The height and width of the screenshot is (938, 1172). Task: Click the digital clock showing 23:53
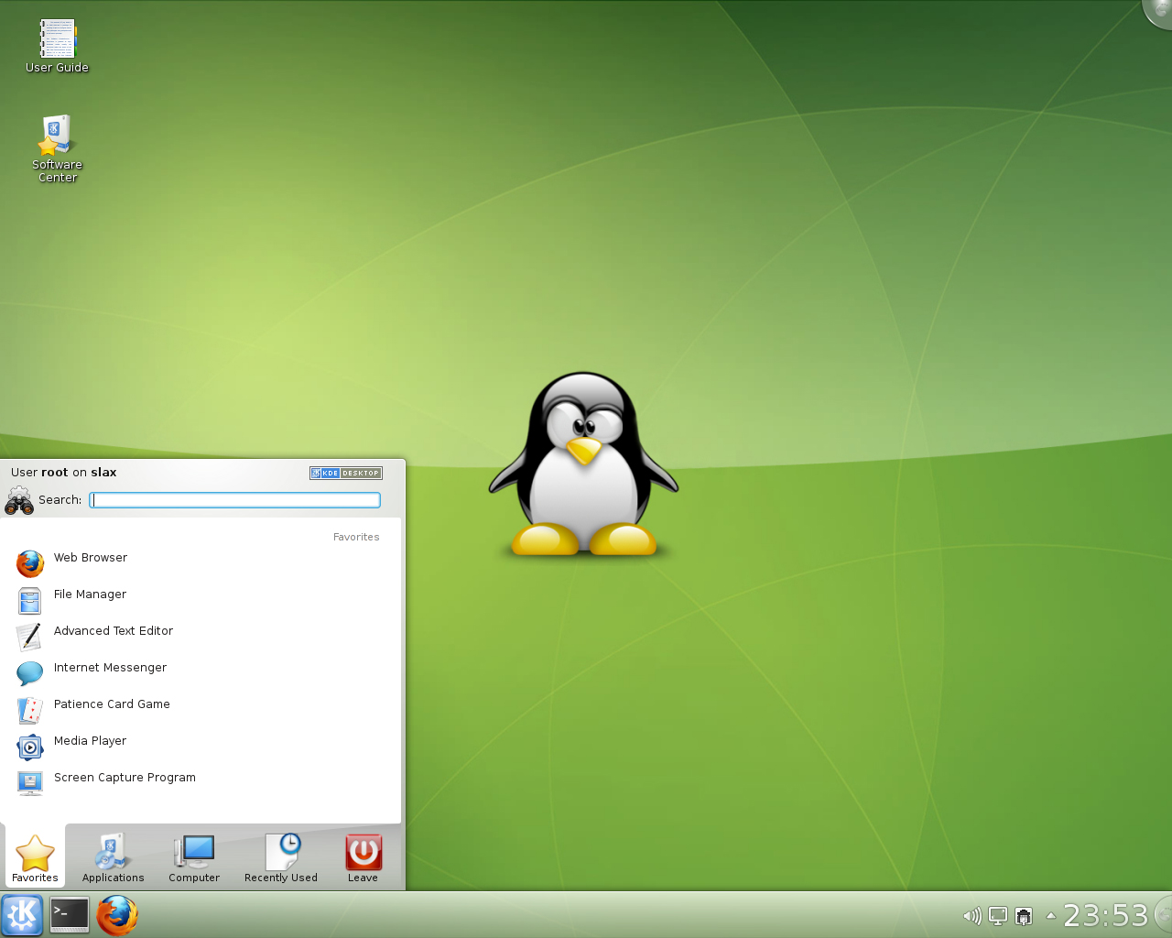1105,915
